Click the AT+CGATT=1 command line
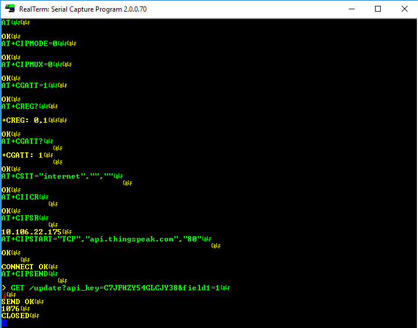Viewport: 418px width, 328px height. coord(24,85)
